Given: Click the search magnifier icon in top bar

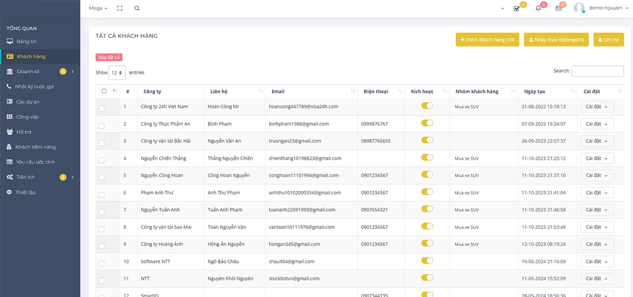Looking at the screenshot, I should (137, 8).
